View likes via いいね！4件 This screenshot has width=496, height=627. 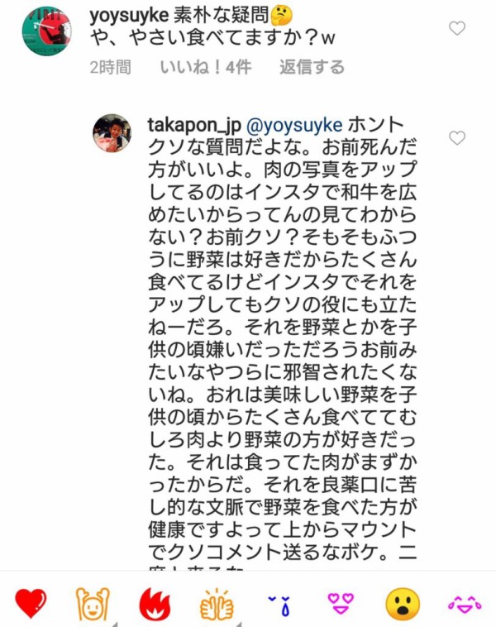(x=206, y=67)
